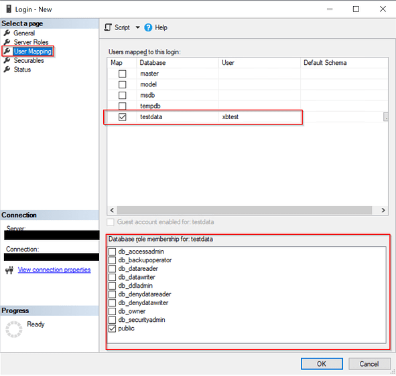Select the testdata database name
The image size is (396, 376).
pyautogui.click(x=151, y=117)
